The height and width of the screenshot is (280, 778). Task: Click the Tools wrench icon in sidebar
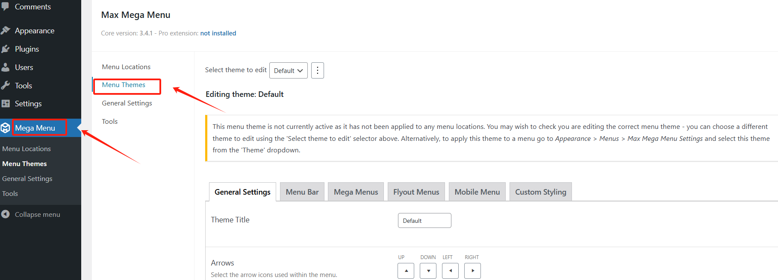point(6,85)
